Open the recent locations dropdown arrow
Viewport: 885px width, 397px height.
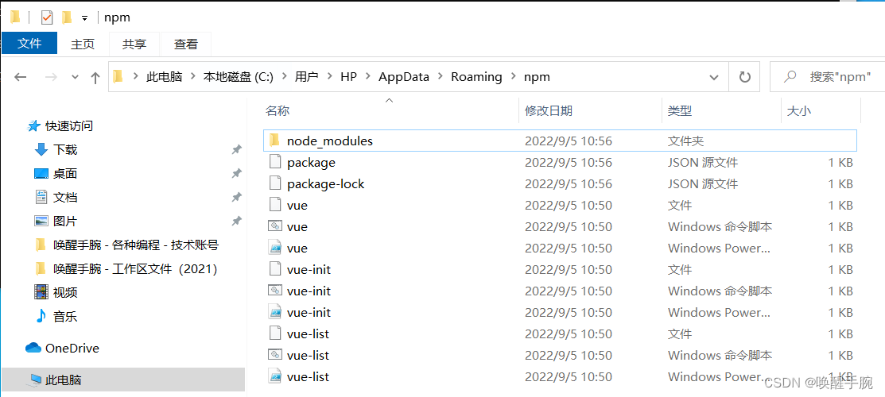coord(75,77)
